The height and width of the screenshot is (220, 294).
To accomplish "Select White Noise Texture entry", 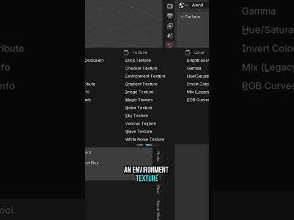I will [x=145, y=139].
